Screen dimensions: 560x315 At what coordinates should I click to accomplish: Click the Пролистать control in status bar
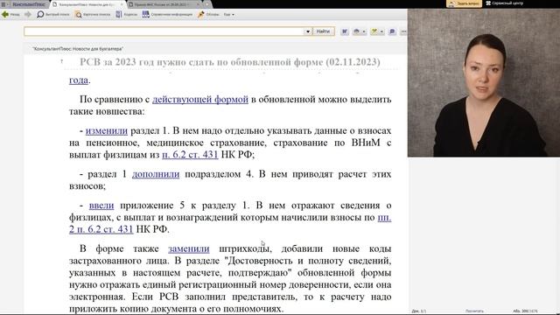(x=474, y=311)
